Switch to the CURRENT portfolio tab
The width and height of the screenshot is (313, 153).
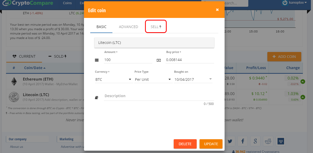pyautogui.click(x=24, y=56)
